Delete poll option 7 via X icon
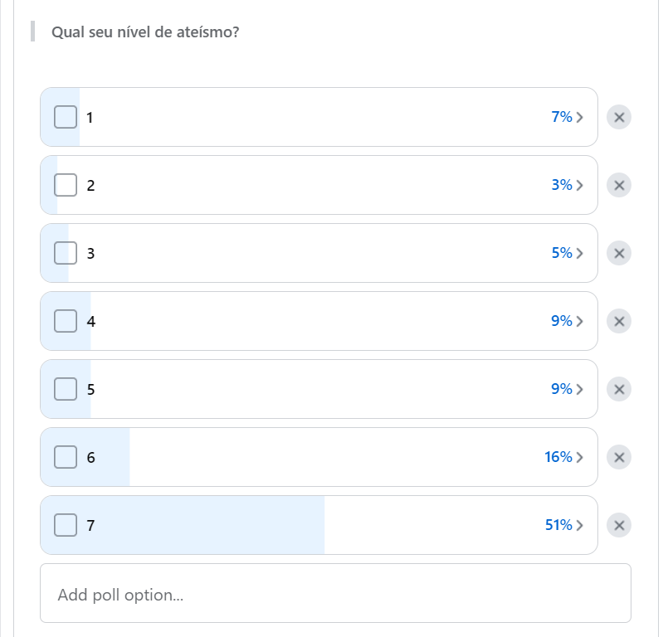663x637 pixels. (x=618, y=525)
